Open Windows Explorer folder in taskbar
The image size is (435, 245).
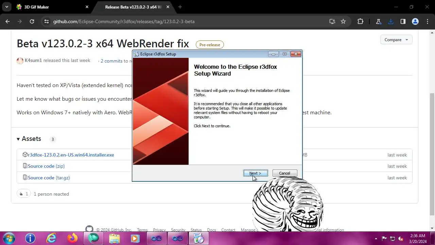[115, 238]
